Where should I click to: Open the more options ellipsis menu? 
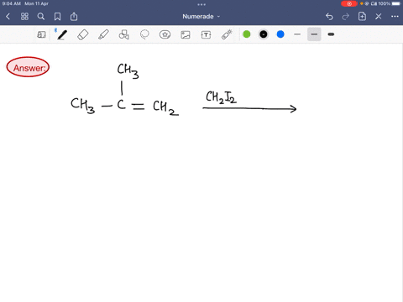[395, 17]
